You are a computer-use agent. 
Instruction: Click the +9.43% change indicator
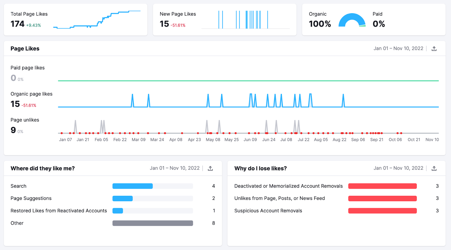tap(34, 25)
